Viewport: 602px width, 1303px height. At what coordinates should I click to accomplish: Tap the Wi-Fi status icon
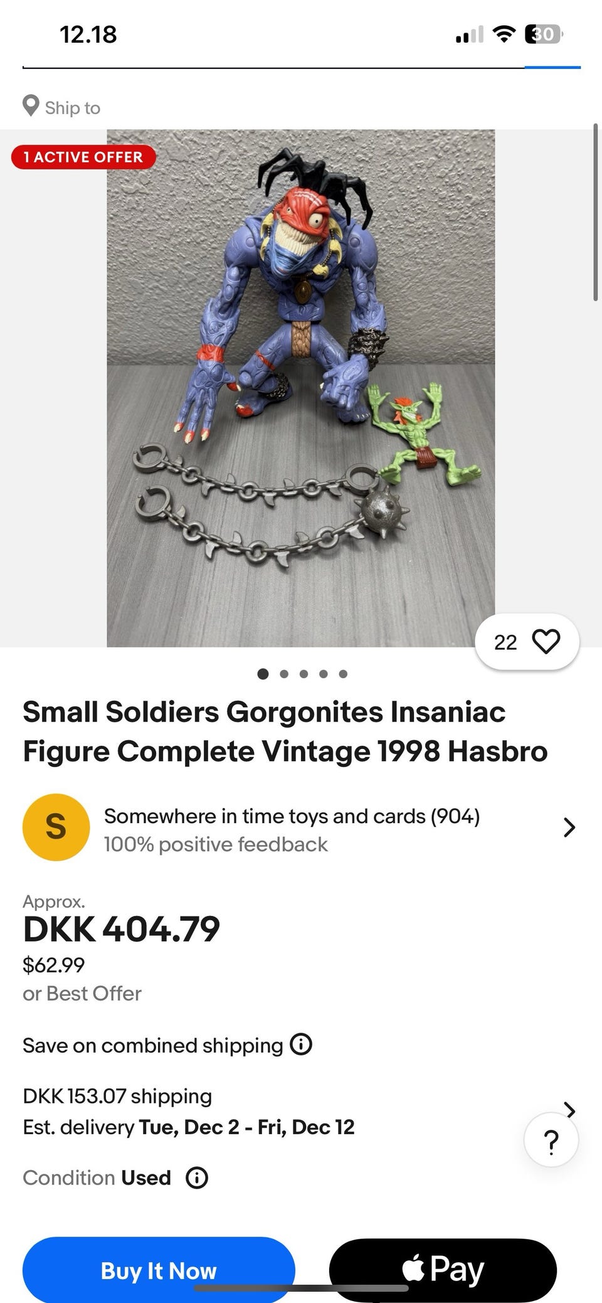click(x=503, y=34)
